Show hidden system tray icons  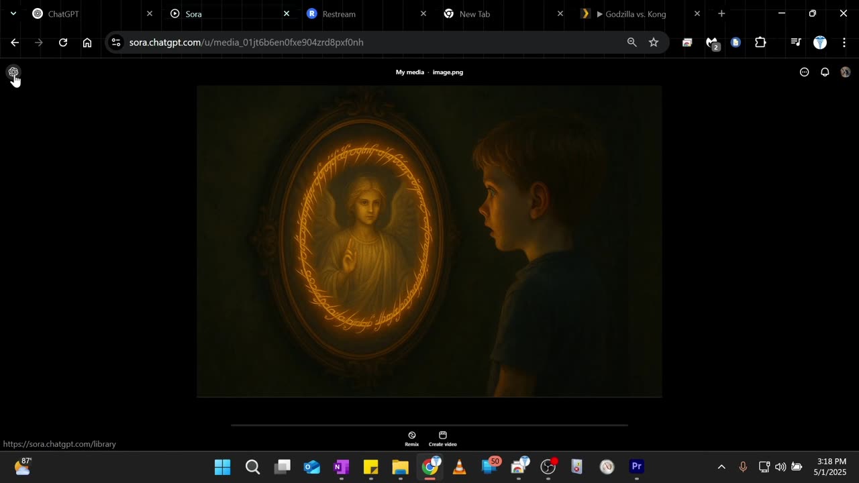pyautogui.click(x=721, y=467)
